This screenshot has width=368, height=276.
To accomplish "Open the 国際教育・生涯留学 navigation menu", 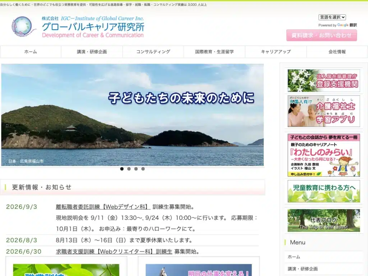I will (x=214, y=52).
